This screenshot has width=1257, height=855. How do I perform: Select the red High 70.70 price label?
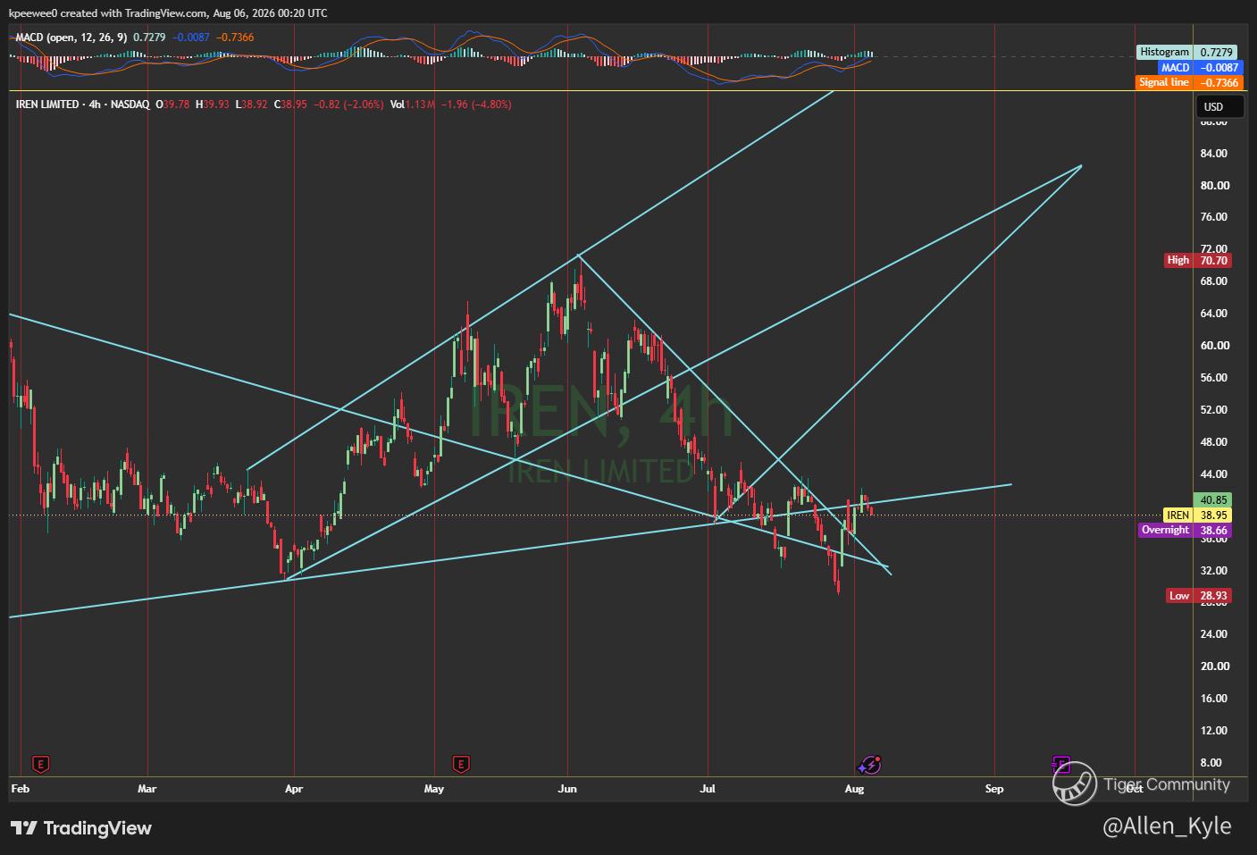1198,260
